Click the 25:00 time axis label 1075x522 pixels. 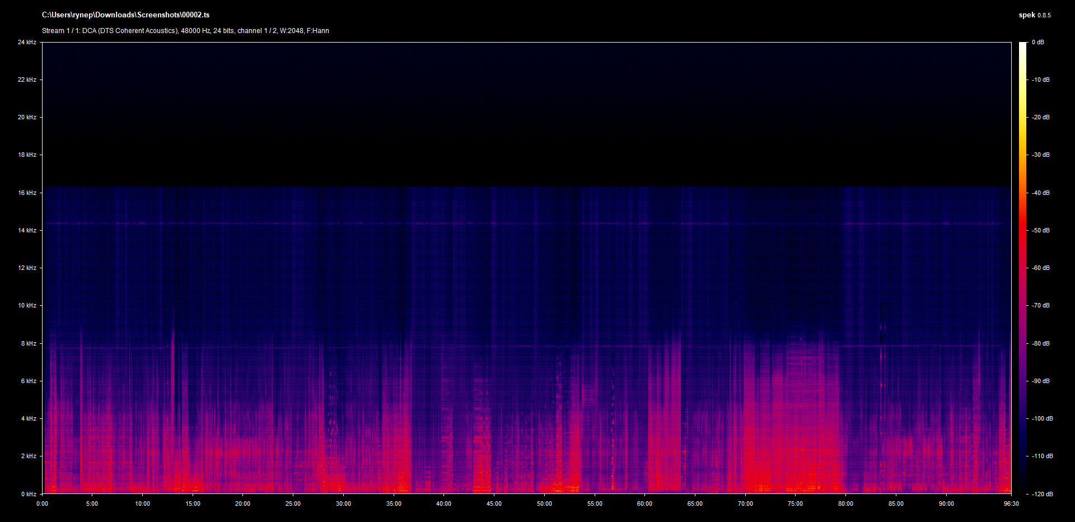tap(293, 504)
